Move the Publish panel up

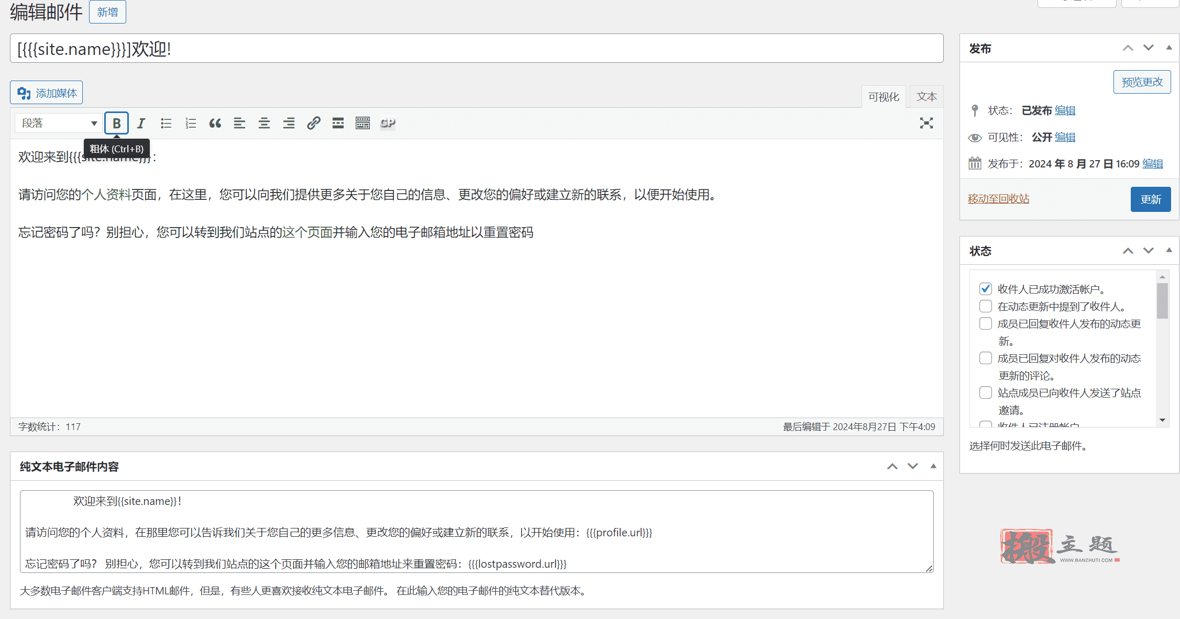[x=1128, y=48]
